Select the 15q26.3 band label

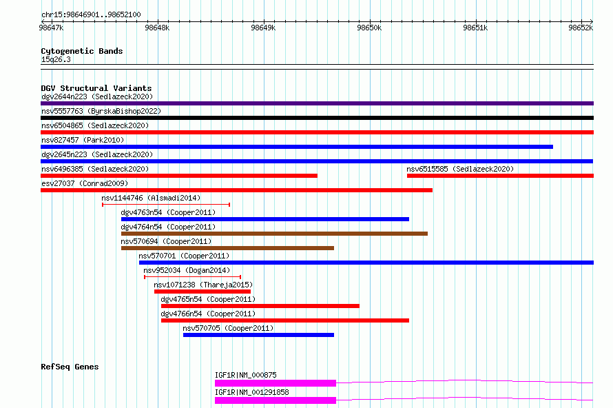pos(56,59)
